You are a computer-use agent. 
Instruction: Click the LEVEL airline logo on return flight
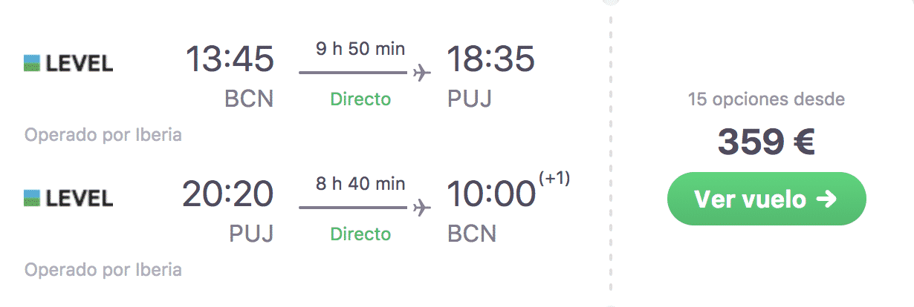(68, 197)
